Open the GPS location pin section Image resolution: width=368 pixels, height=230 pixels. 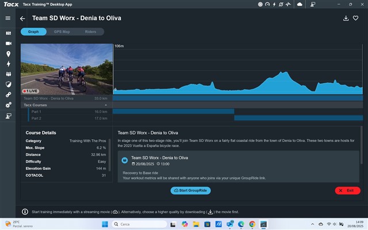coord(9,54)
